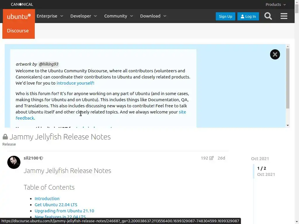Click the lock icon beside the topic title
Image resolution: width=299 pixels, height=224 pixels.
coord(5,136)
